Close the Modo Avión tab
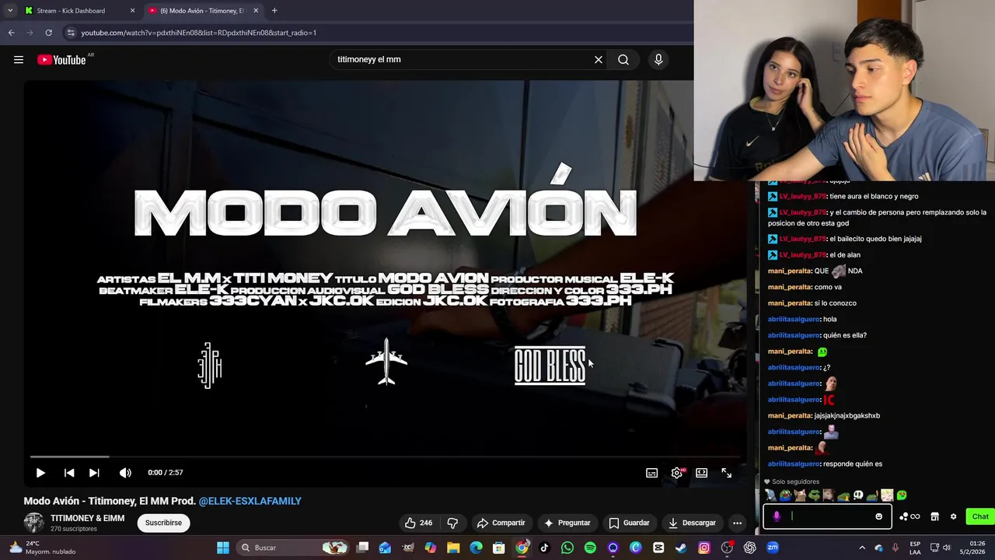 [256, 11]
